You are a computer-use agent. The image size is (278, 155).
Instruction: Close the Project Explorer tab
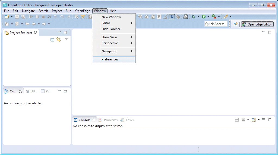click(36, 33)
